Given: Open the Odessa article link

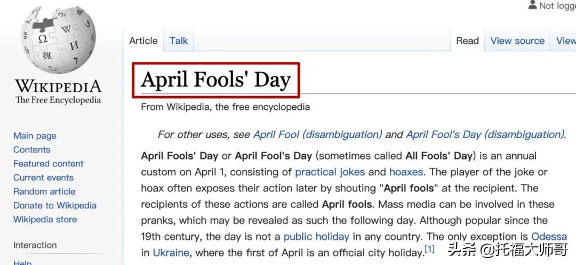Looking at the screenshot, I should click(x=549, y=236).
